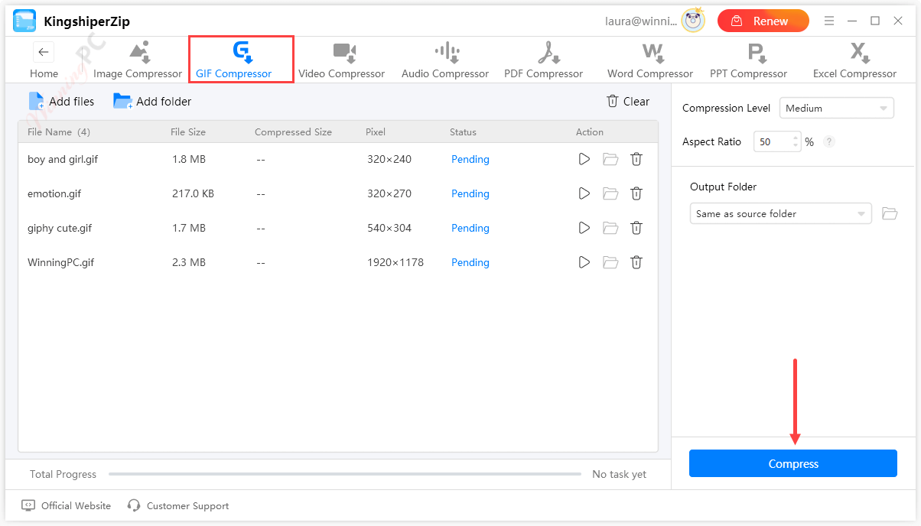Sort by File Size column header
The image size is (921, 526).
pyautogui.click(x=188, y=131)
